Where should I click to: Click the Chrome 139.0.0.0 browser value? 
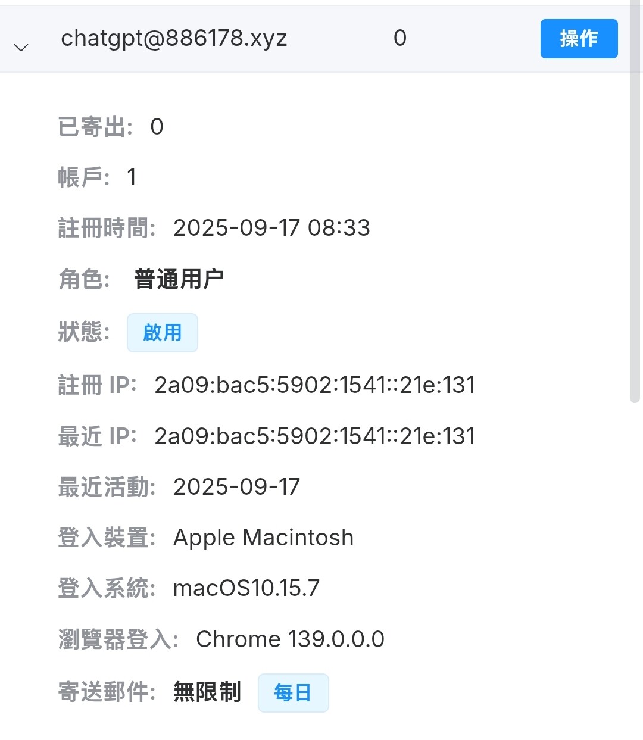pyautogui.click(x=290, y=639)
